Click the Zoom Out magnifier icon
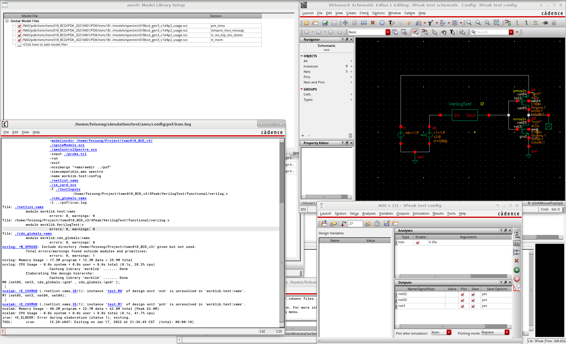 pos(478,23)
